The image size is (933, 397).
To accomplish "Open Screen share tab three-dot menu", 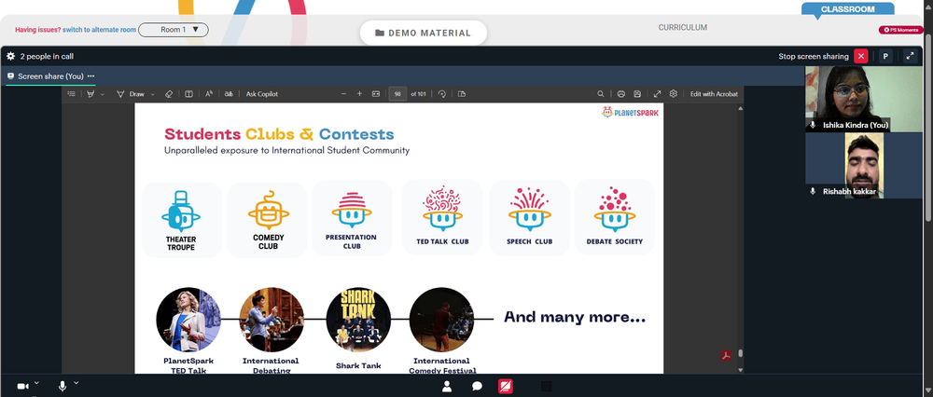I will pos(91,76).
